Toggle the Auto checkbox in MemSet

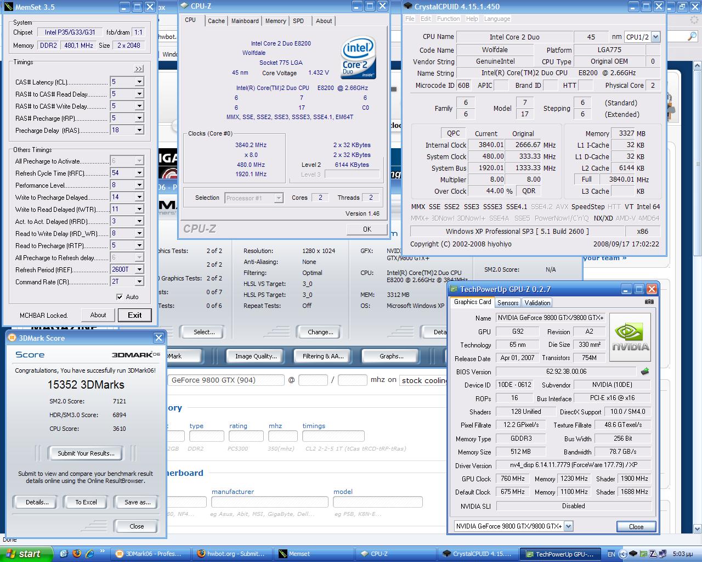tap(120, 297)
